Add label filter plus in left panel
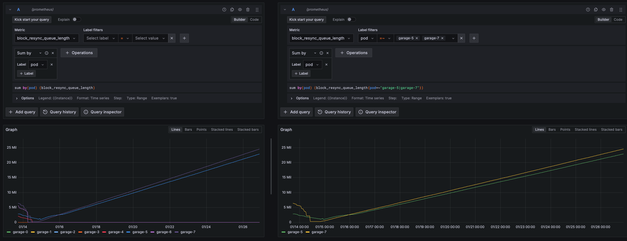The width and height of the screenshot is (627, 241). click(184, 38)
